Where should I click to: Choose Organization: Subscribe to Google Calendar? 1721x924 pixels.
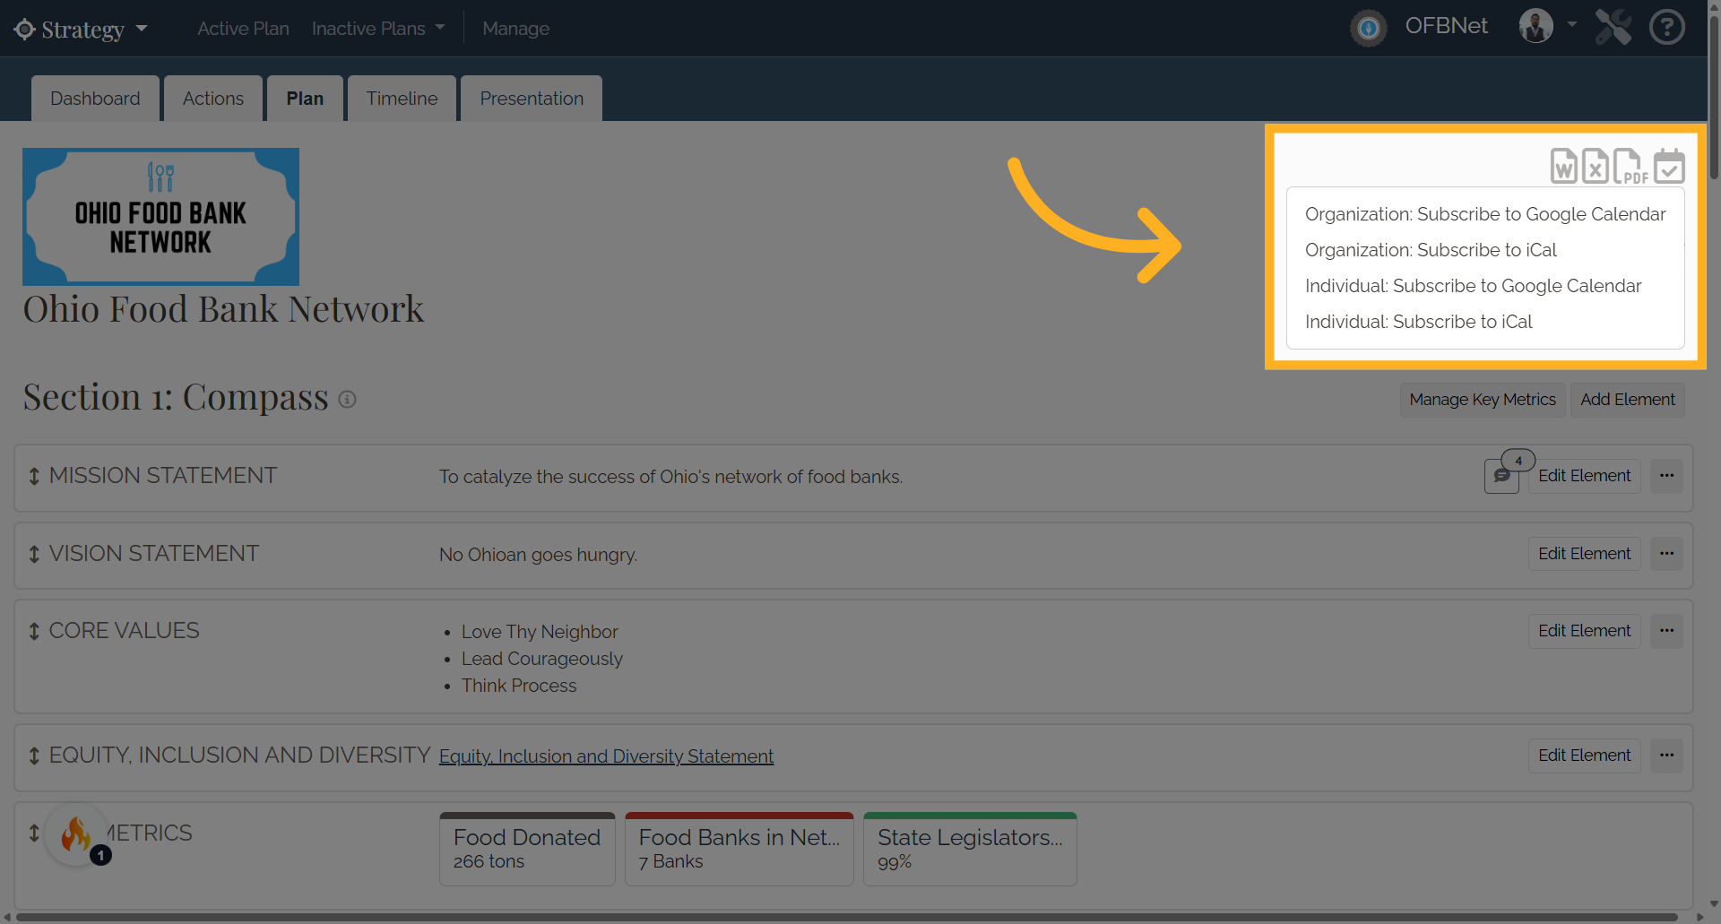1485,214
